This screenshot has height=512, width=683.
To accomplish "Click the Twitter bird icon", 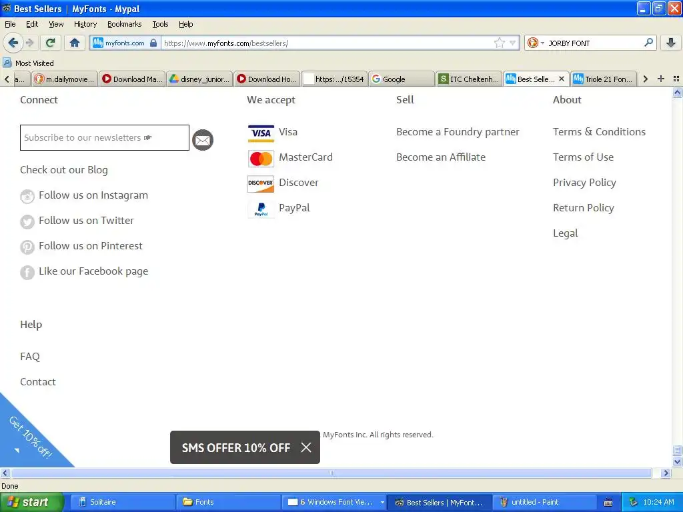I will (x=27, y=221).
